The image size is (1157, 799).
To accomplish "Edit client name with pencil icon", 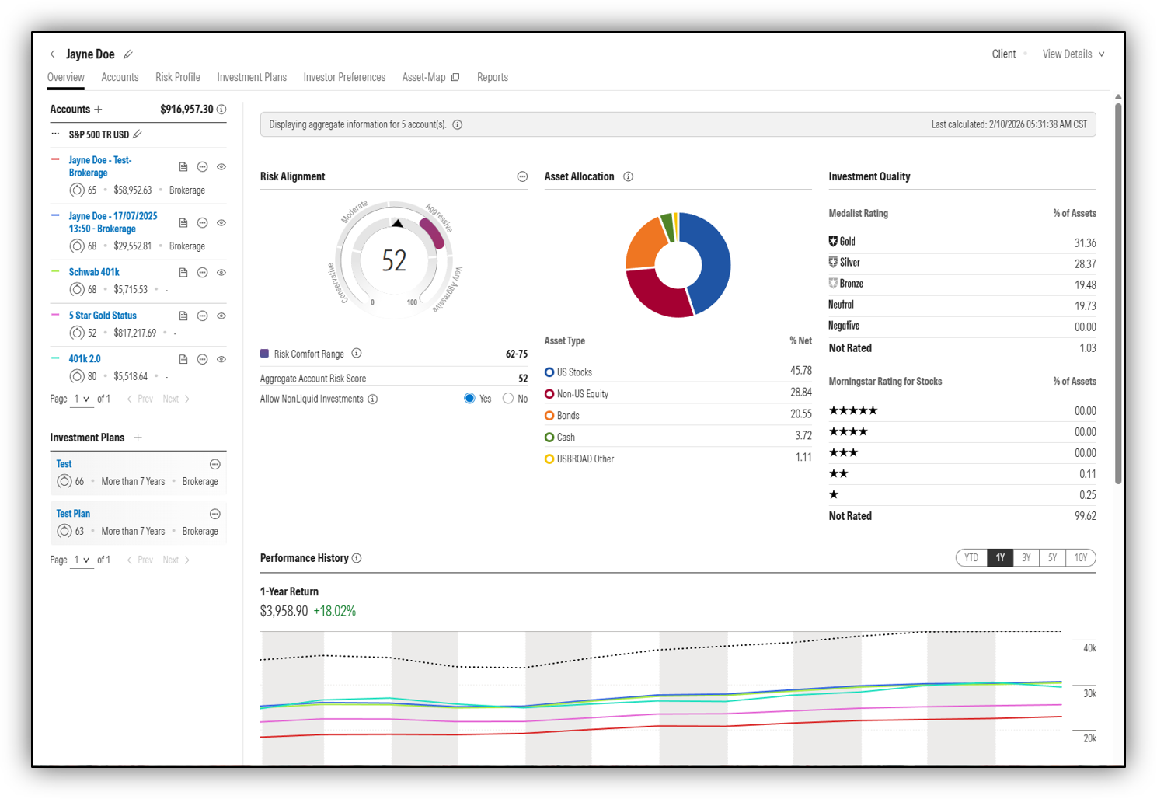I will (128, 54).
